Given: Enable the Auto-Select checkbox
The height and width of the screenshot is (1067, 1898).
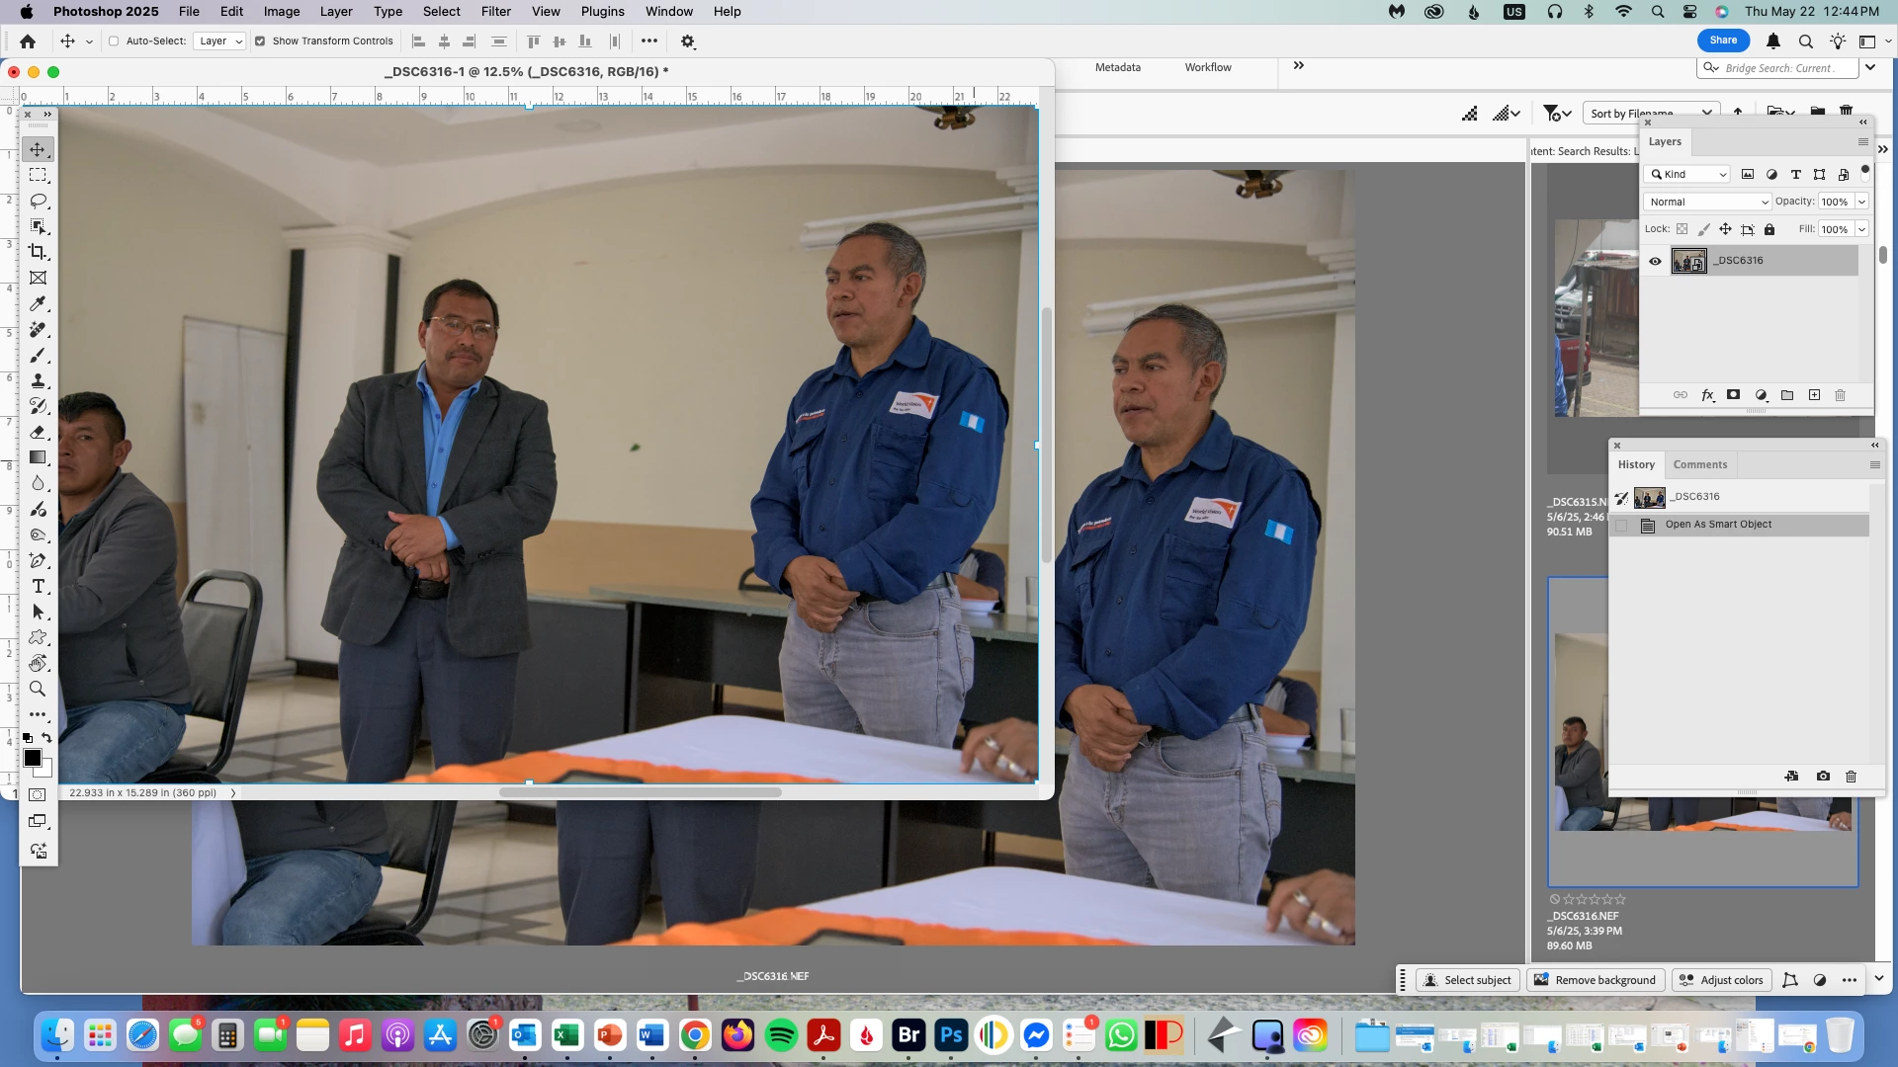Looking at the screenshot, I should point(114,41).
